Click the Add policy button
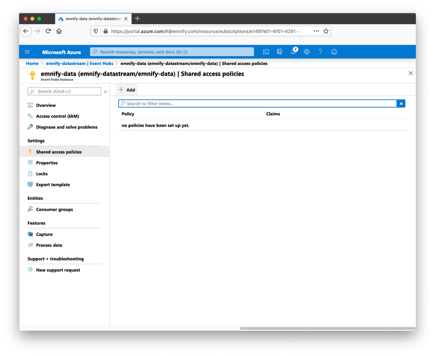This screenshot has height=356, width=435. tap(127, 90)
